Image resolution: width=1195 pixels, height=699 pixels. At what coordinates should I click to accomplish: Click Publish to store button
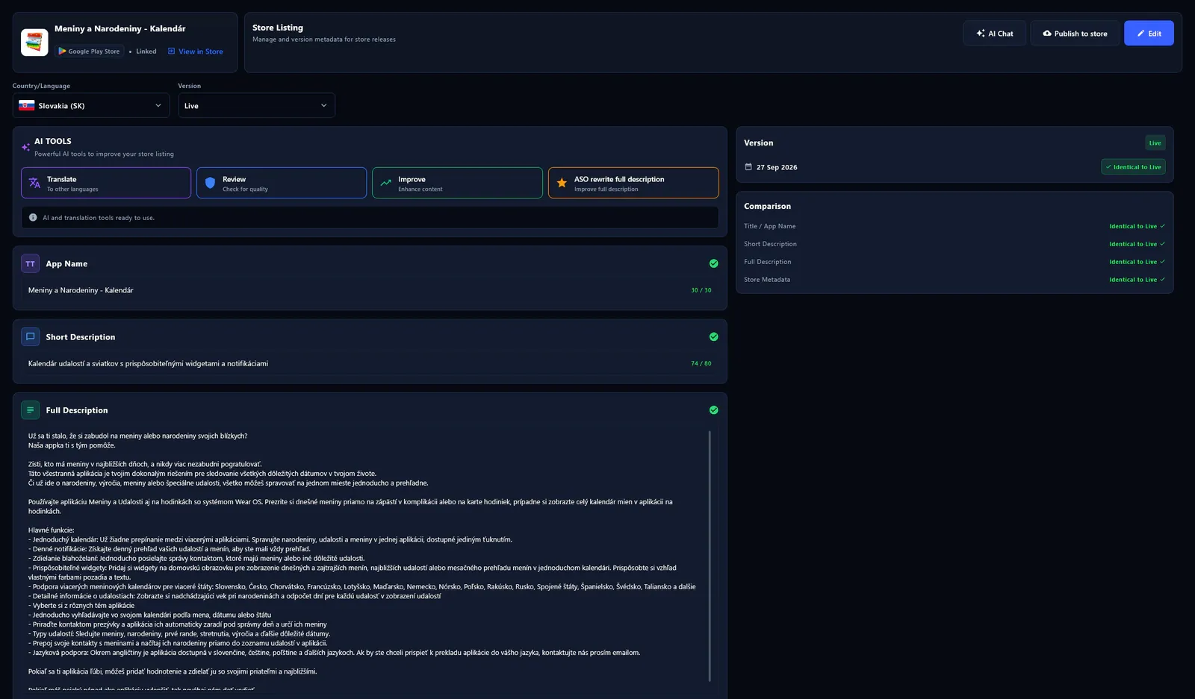pyautogui.click(x=1075, y=34)
